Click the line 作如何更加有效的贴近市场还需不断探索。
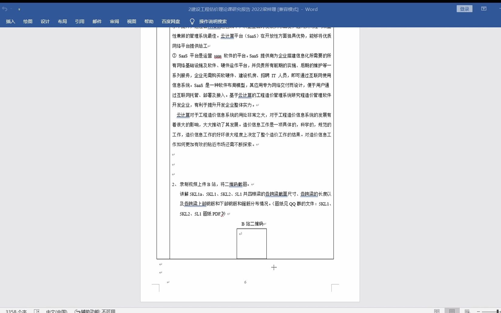Viewport: 501px width, 313px height. [214, 144]
